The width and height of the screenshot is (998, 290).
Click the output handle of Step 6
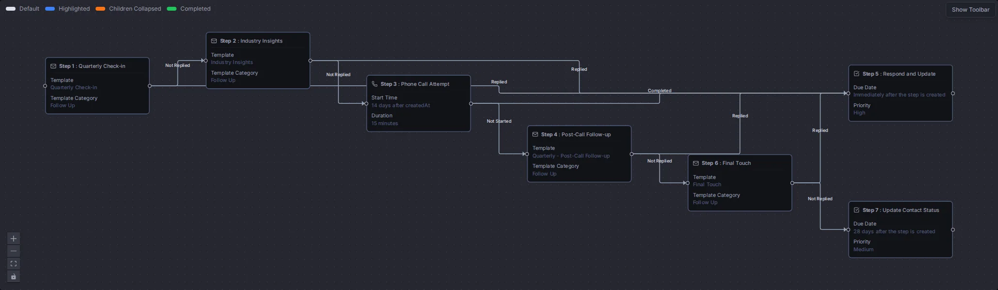point(792,183)
